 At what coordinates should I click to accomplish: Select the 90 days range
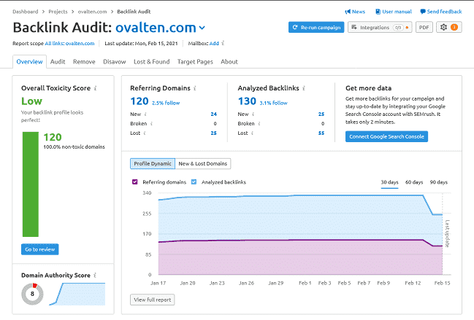tap(438, 182)
